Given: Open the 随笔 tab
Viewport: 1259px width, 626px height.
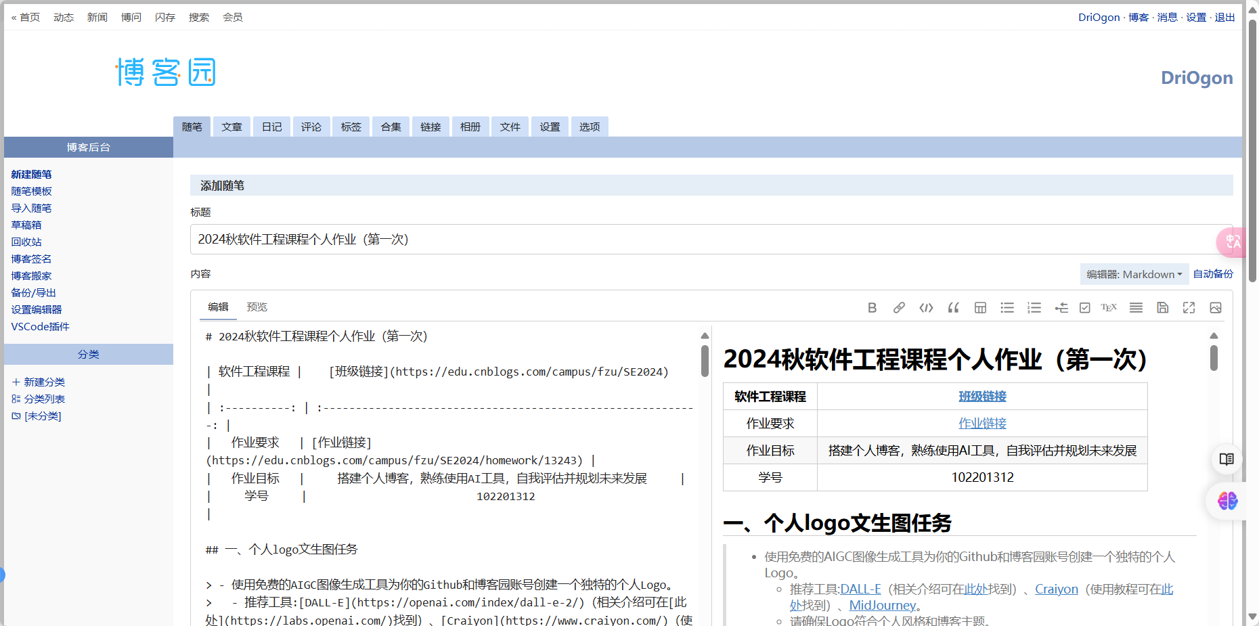Looking at the screenshot, I should coord(192,127).
